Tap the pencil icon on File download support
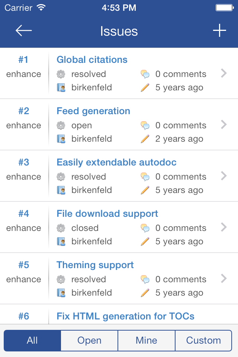Viewport: 238px width, 357px height. click(x=145, y=241)
